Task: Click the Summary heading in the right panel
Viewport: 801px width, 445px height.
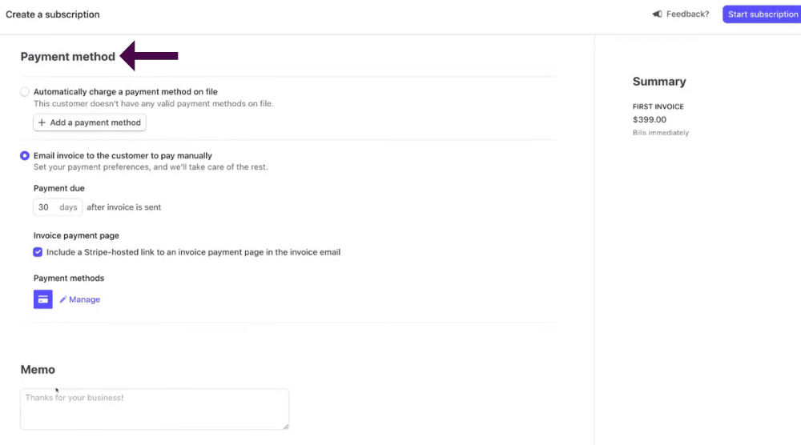Action: tap(659, 82)
